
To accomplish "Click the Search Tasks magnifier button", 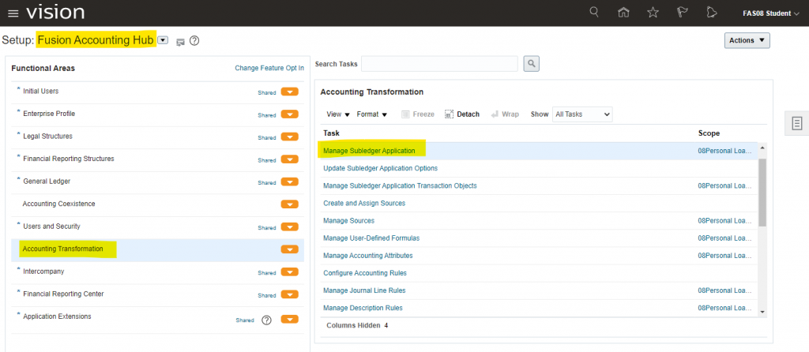I will (532, 64).
